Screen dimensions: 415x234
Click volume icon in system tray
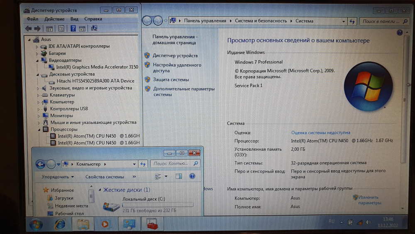point(368,222)
